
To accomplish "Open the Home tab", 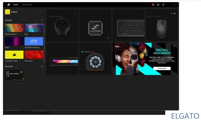I will point(16,5).
